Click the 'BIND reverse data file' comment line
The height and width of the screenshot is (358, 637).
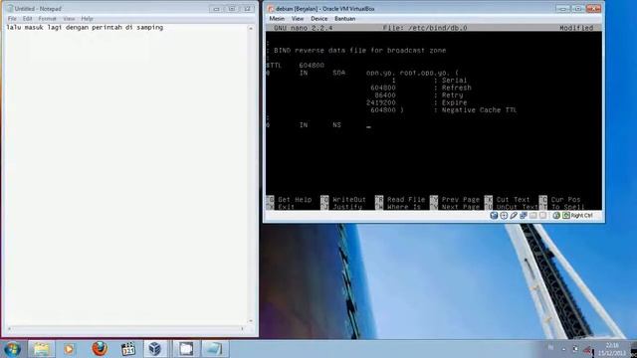pyautogui.click(x=356, y=51)
